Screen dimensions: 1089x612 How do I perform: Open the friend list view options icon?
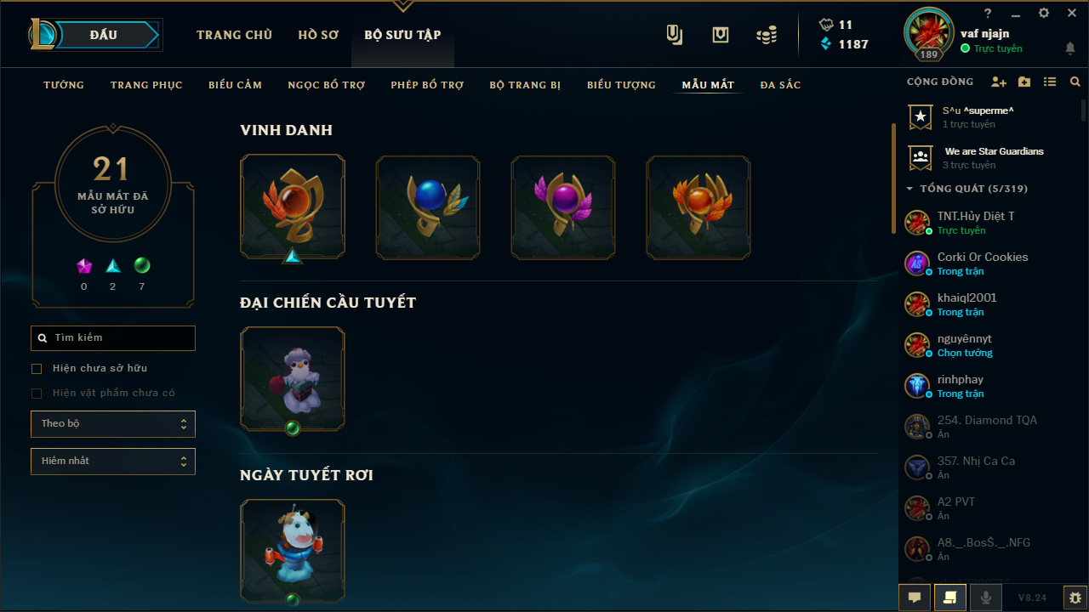pos(1050,82)
